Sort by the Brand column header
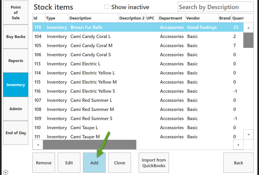The image size is (259, 175). pos(225,18)
